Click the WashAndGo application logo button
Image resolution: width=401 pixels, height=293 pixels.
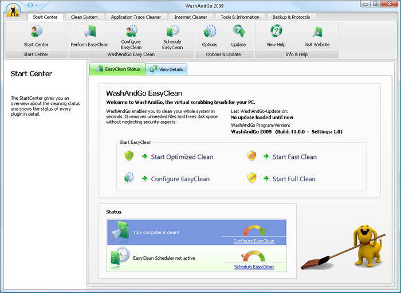13,11
